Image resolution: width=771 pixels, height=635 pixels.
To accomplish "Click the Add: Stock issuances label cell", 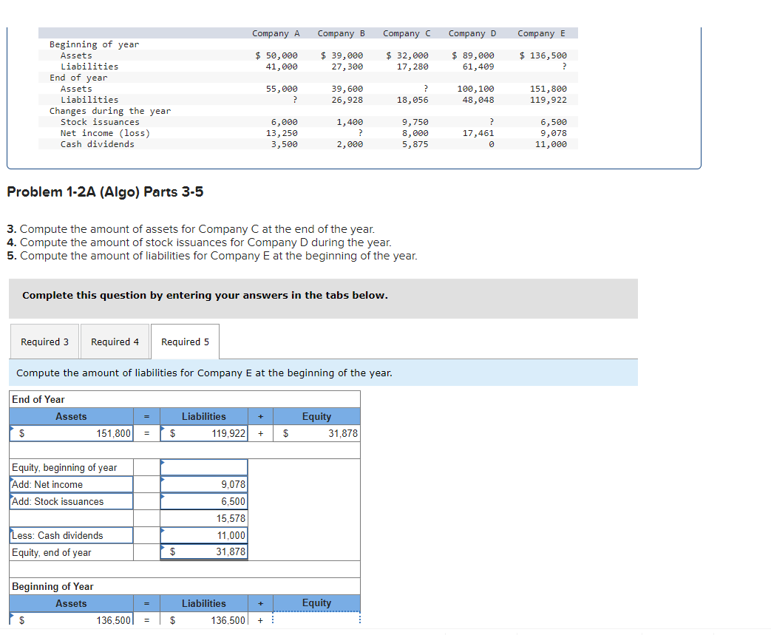I will tap(71, 500).
